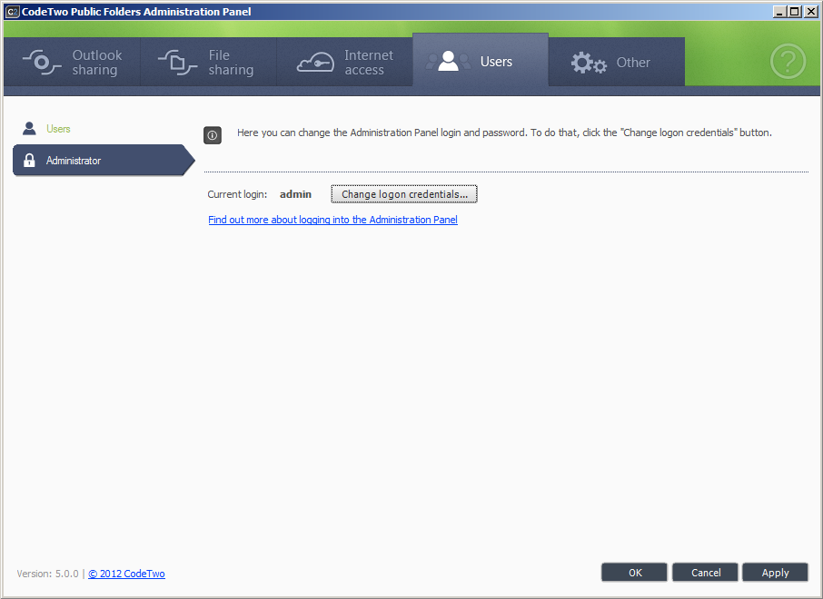Click the help question mark icon
823x599 pixels.
(x=788, y=62)
